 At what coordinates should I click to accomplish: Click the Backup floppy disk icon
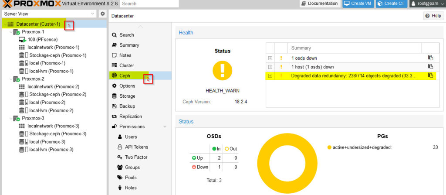pyautogui.click(x=115, y=106)
